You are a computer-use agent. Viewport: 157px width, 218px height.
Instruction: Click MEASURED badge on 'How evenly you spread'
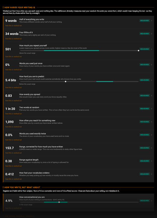pos(144,96)
